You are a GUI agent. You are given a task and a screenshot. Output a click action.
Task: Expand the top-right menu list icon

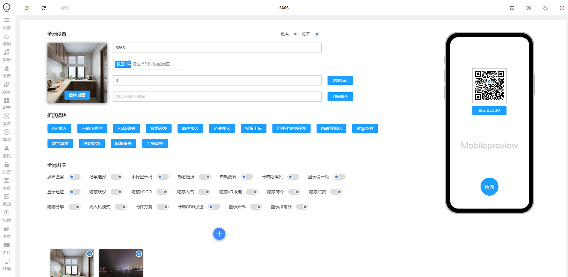tap(512, 8)
